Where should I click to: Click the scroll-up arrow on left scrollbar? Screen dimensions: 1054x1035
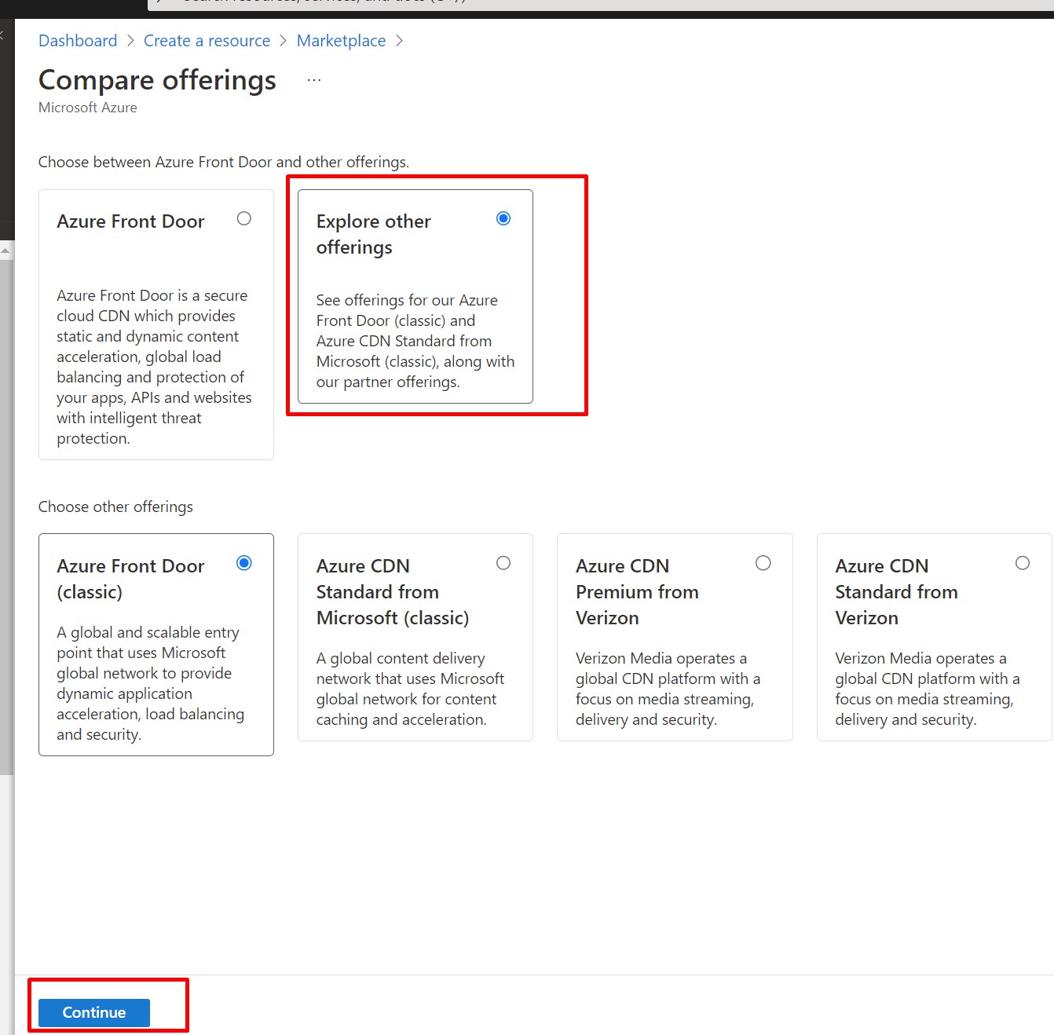(6, 251)
